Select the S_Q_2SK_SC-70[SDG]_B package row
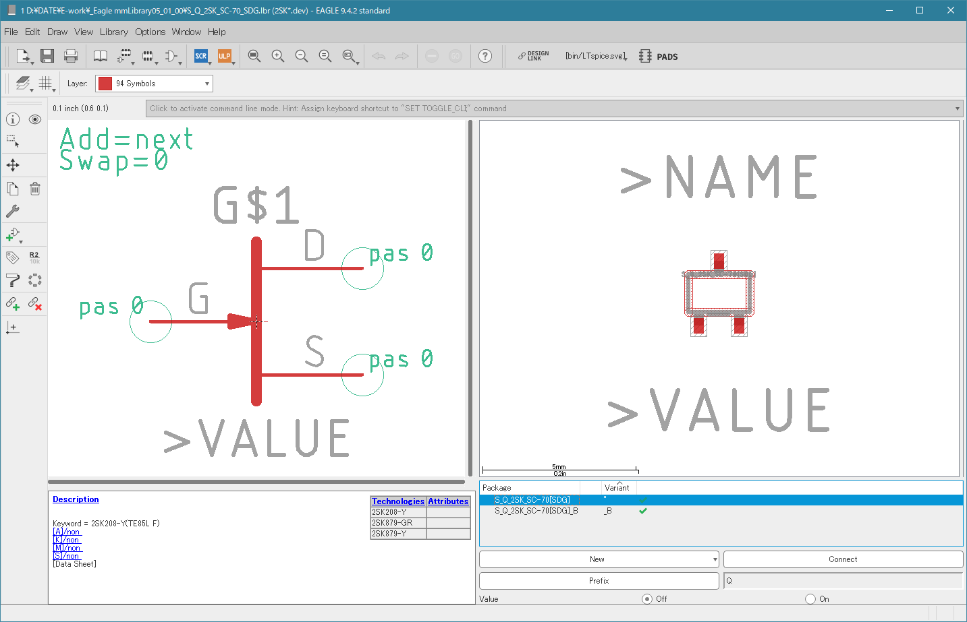 [x=536, y=511]
